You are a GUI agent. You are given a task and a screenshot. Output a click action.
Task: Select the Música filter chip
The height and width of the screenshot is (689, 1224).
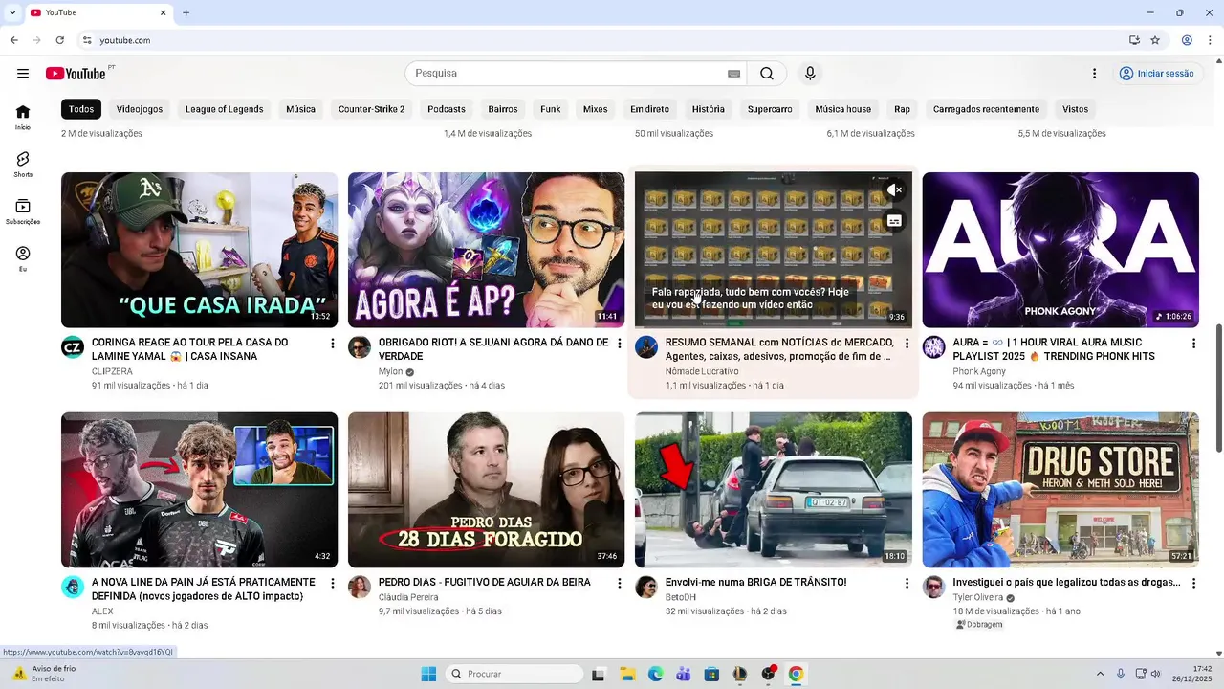click(x=300, y=109)
